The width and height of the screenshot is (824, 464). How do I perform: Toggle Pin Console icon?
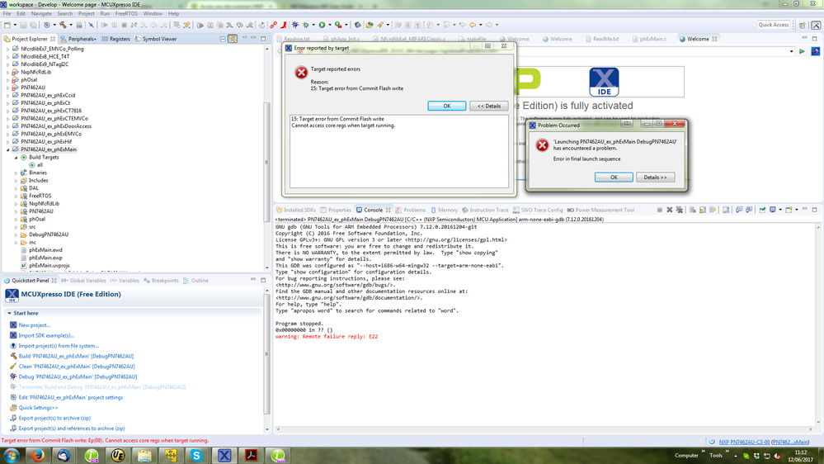click(762, 210)
